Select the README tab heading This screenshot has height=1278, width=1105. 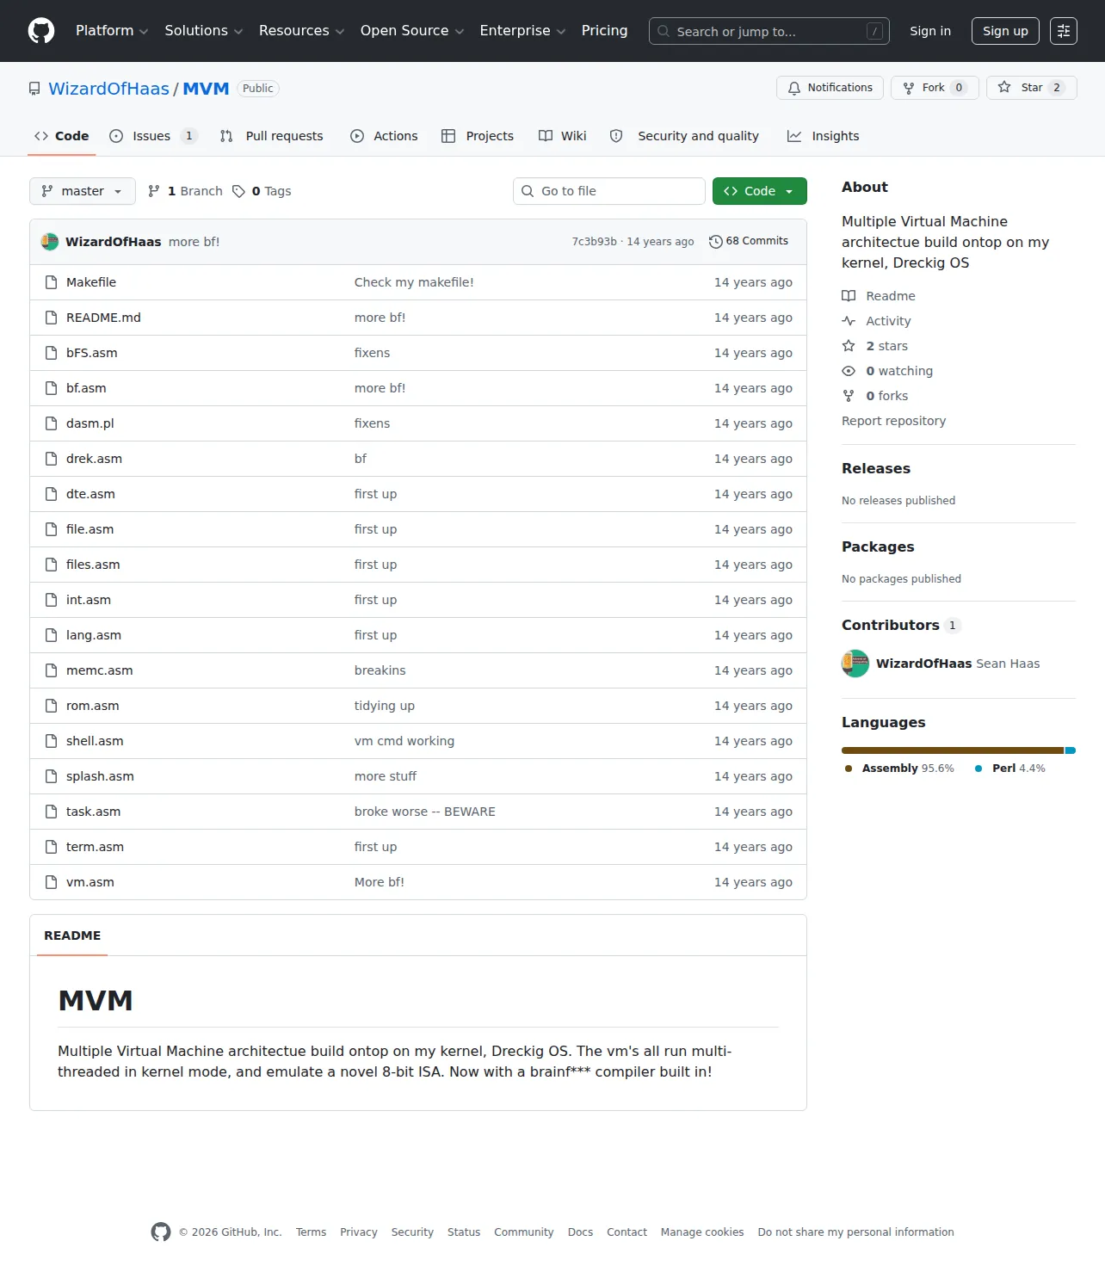tap(72, 935)
